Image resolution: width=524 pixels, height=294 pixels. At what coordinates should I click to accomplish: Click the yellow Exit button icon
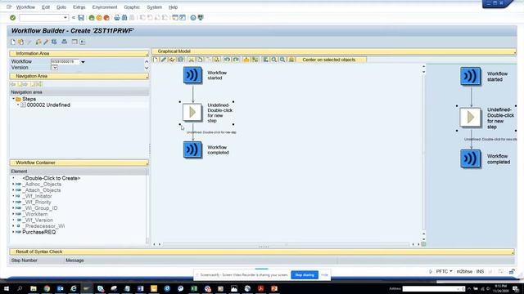[x=99, y=18]
